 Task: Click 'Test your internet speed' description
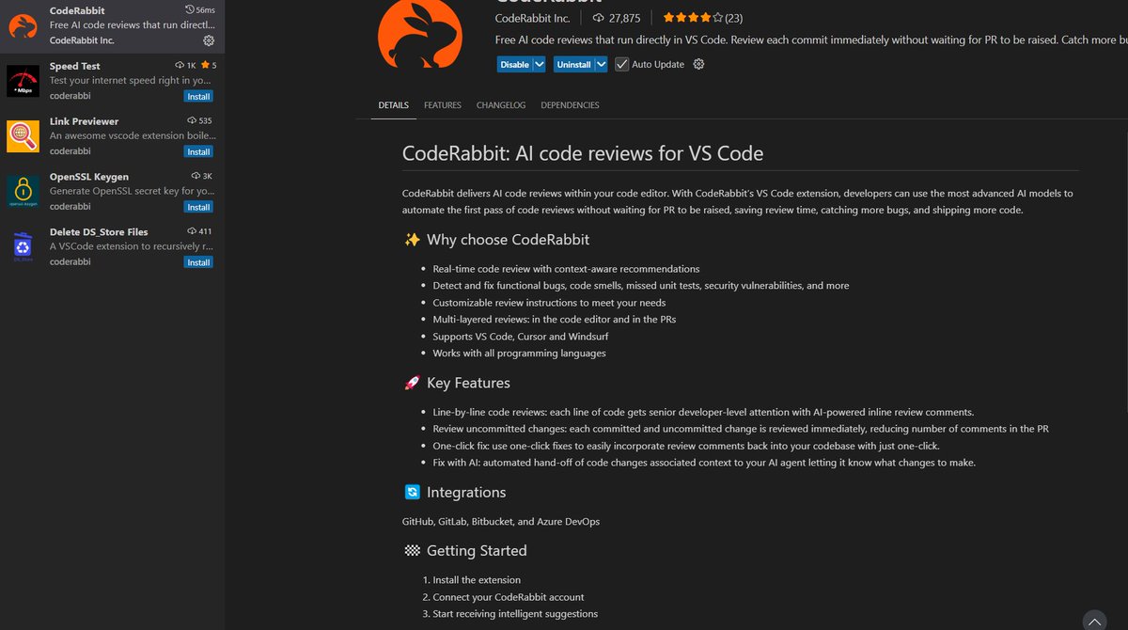click(131, 80)
